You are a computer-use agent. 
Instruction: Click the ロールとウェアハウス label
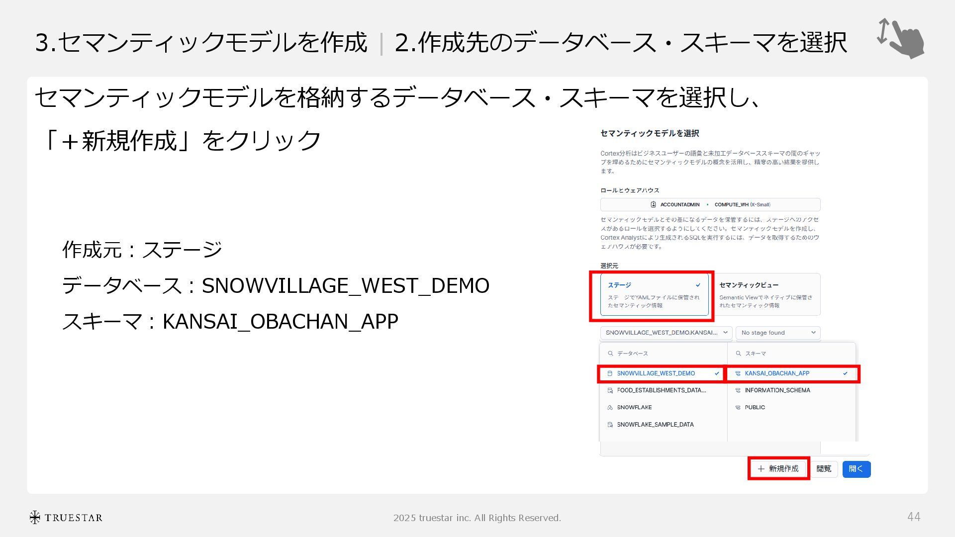[630, 190]
